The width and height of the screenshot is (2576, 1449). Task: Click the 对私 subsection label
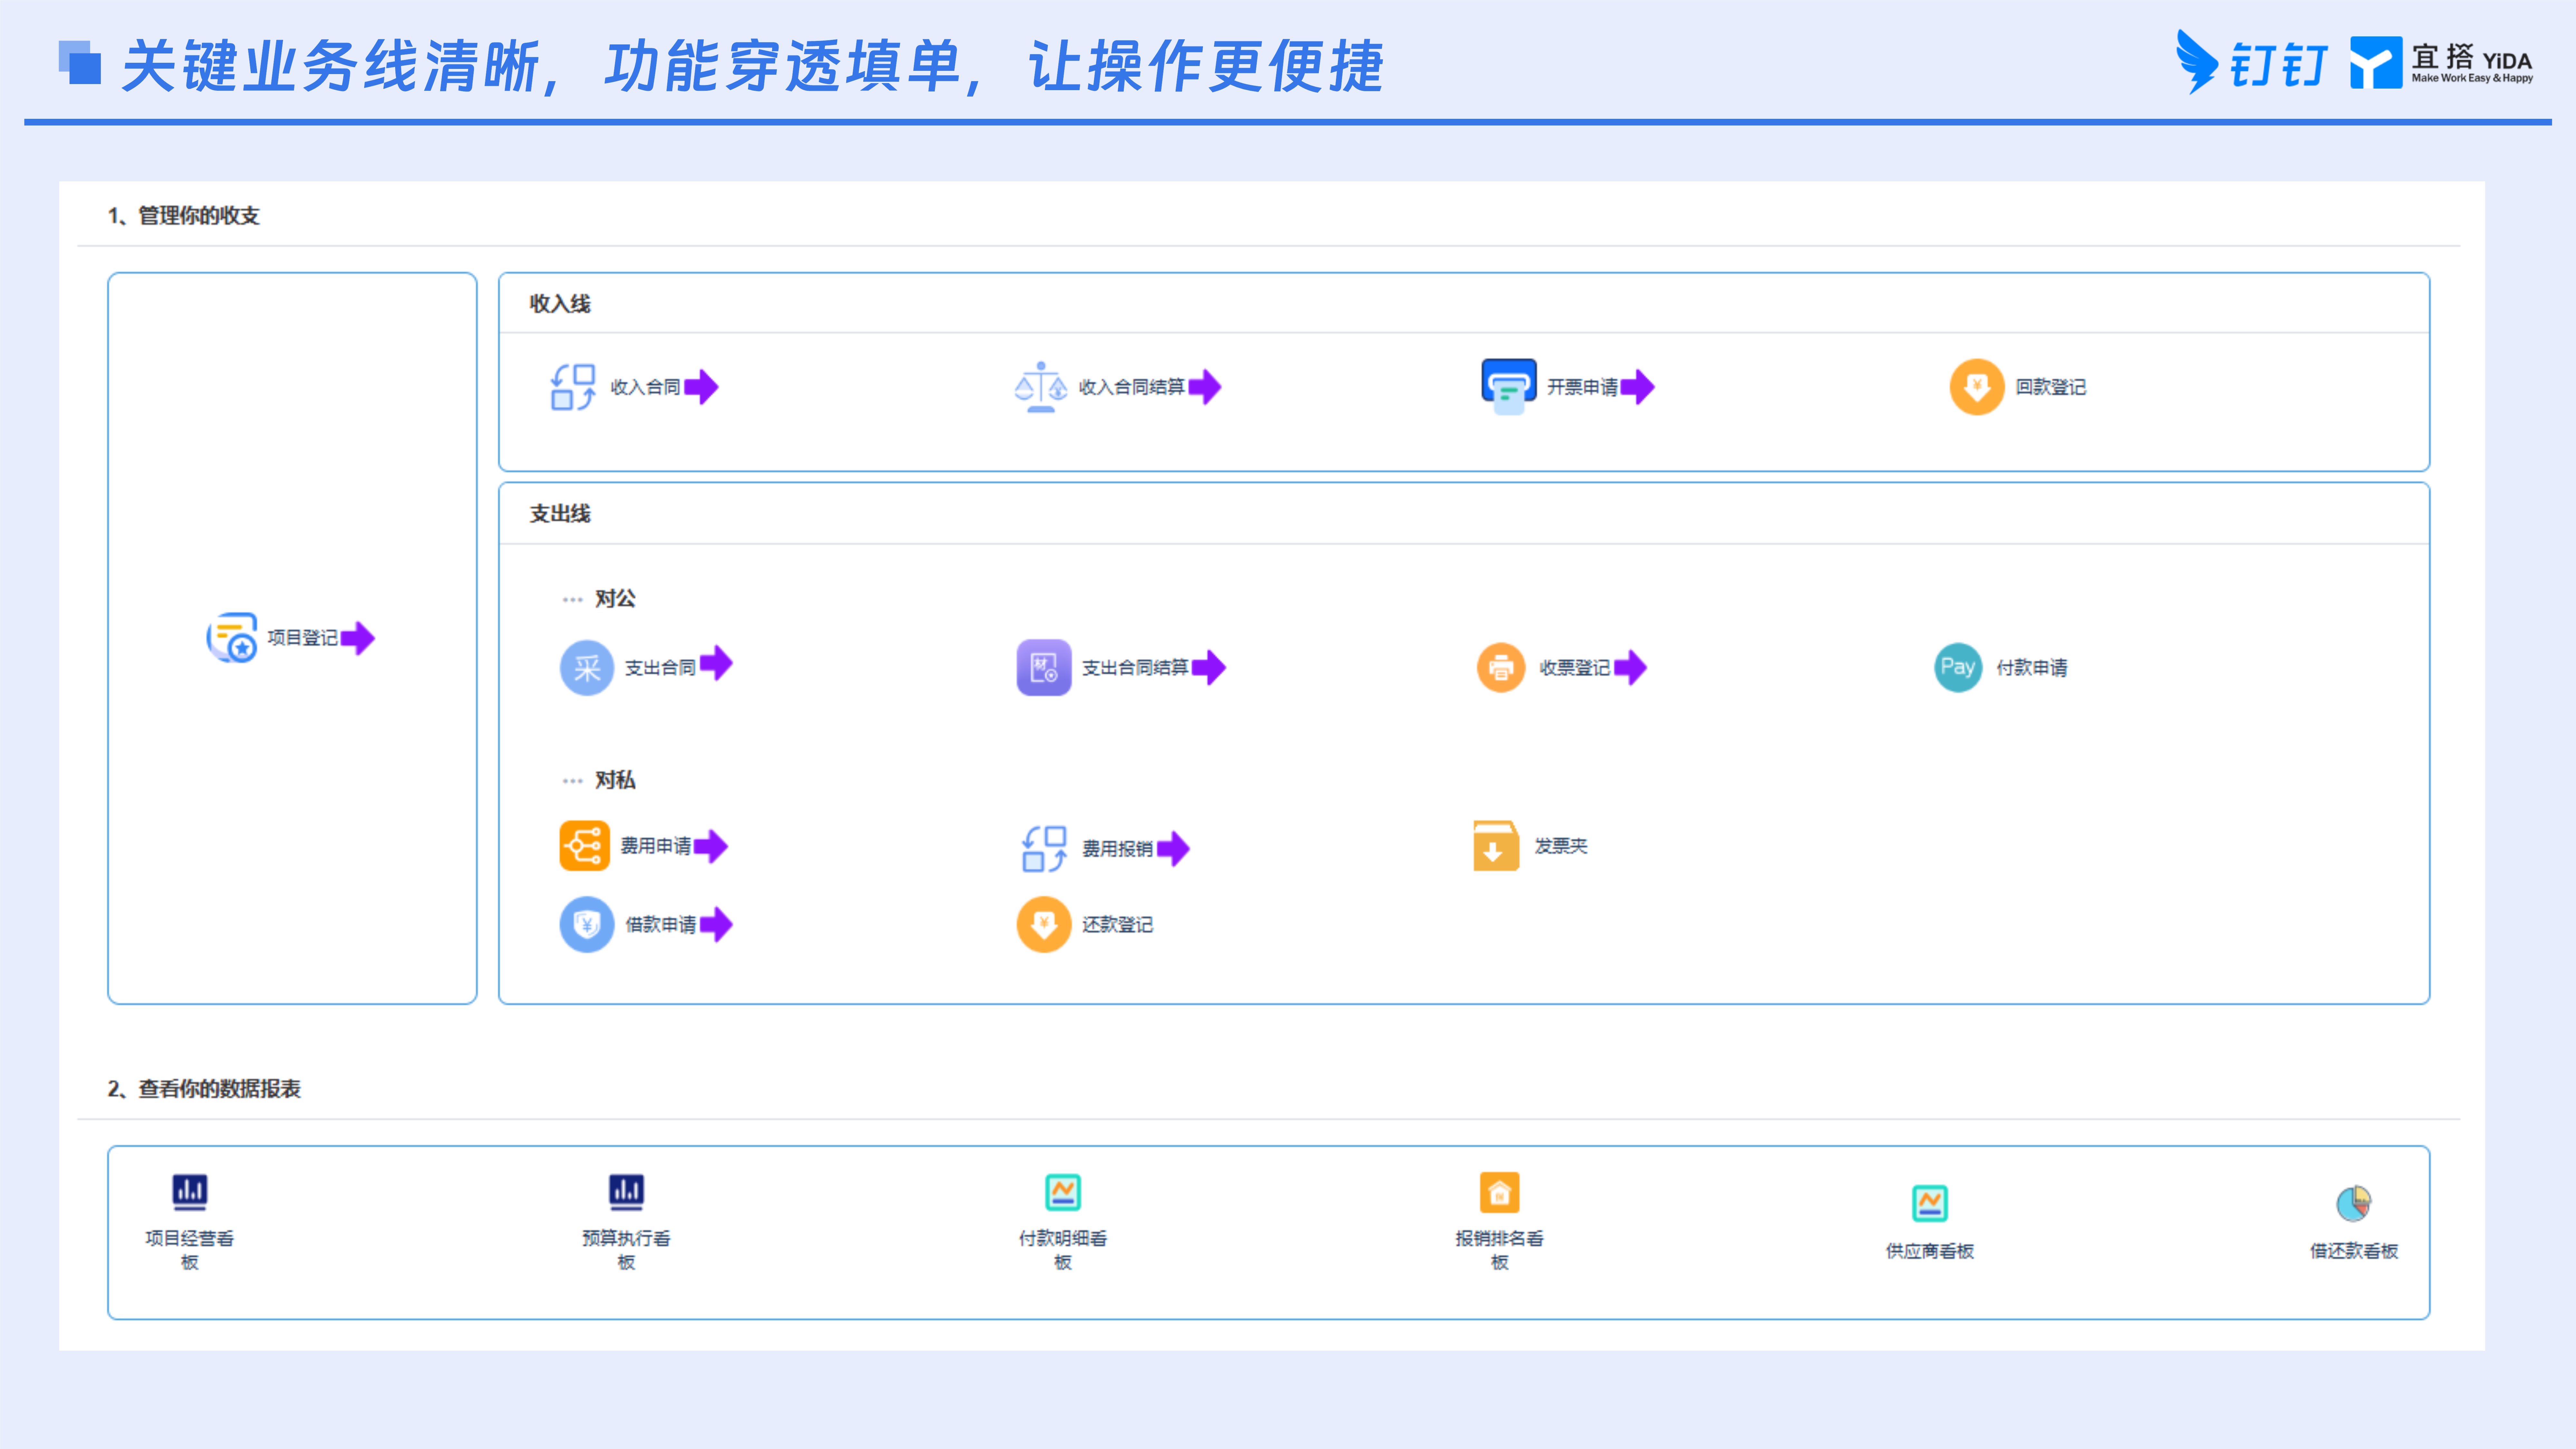615,780
